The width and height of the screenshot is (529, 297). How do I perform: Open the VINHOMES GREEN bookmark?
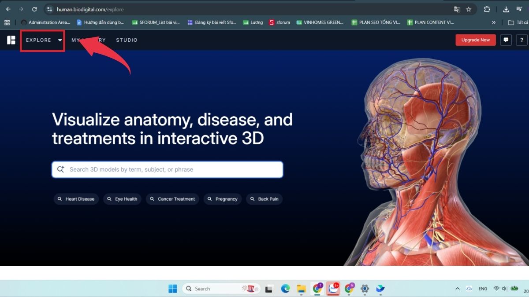pos(320,22)
